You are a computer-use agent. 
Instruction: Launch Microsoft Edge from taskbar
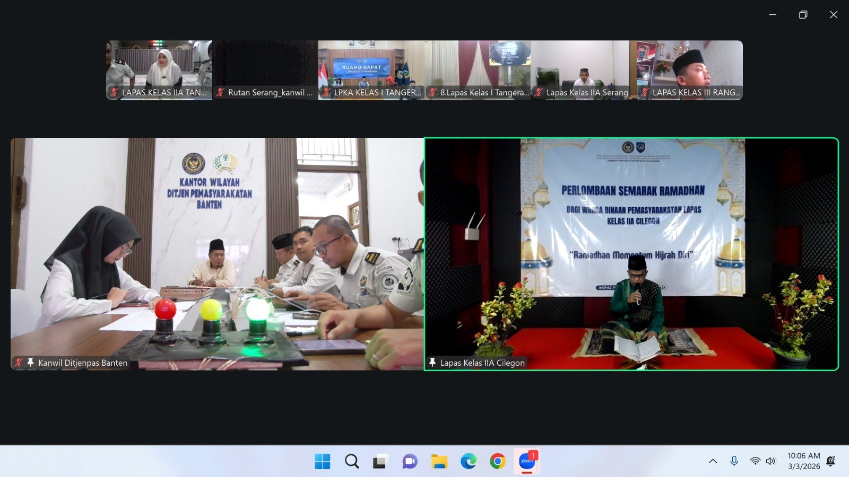pos(468,462)
